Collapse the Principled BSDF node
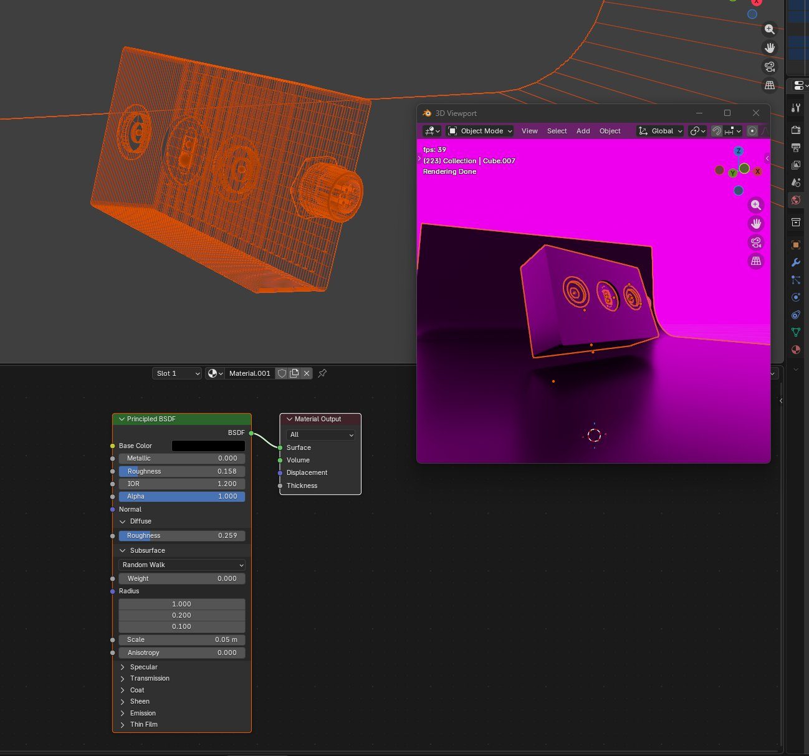The width and height of the screenshot is (809, 756). [x=122, y=419]
